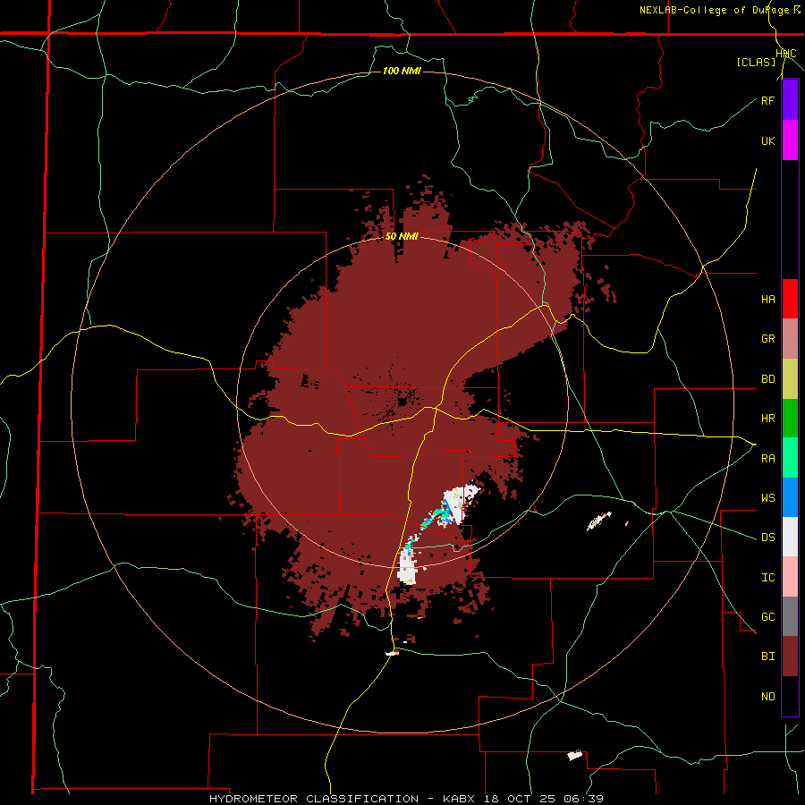This screenshot has width=805, height=805.
Task: Click the "DS" legend label
Action: pos(767,538)
